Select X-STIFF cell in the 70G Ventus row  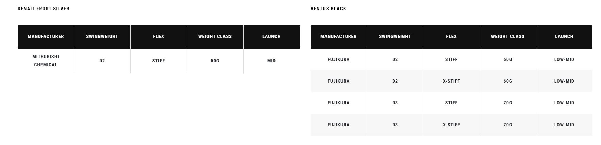click(x=451, y=125)
